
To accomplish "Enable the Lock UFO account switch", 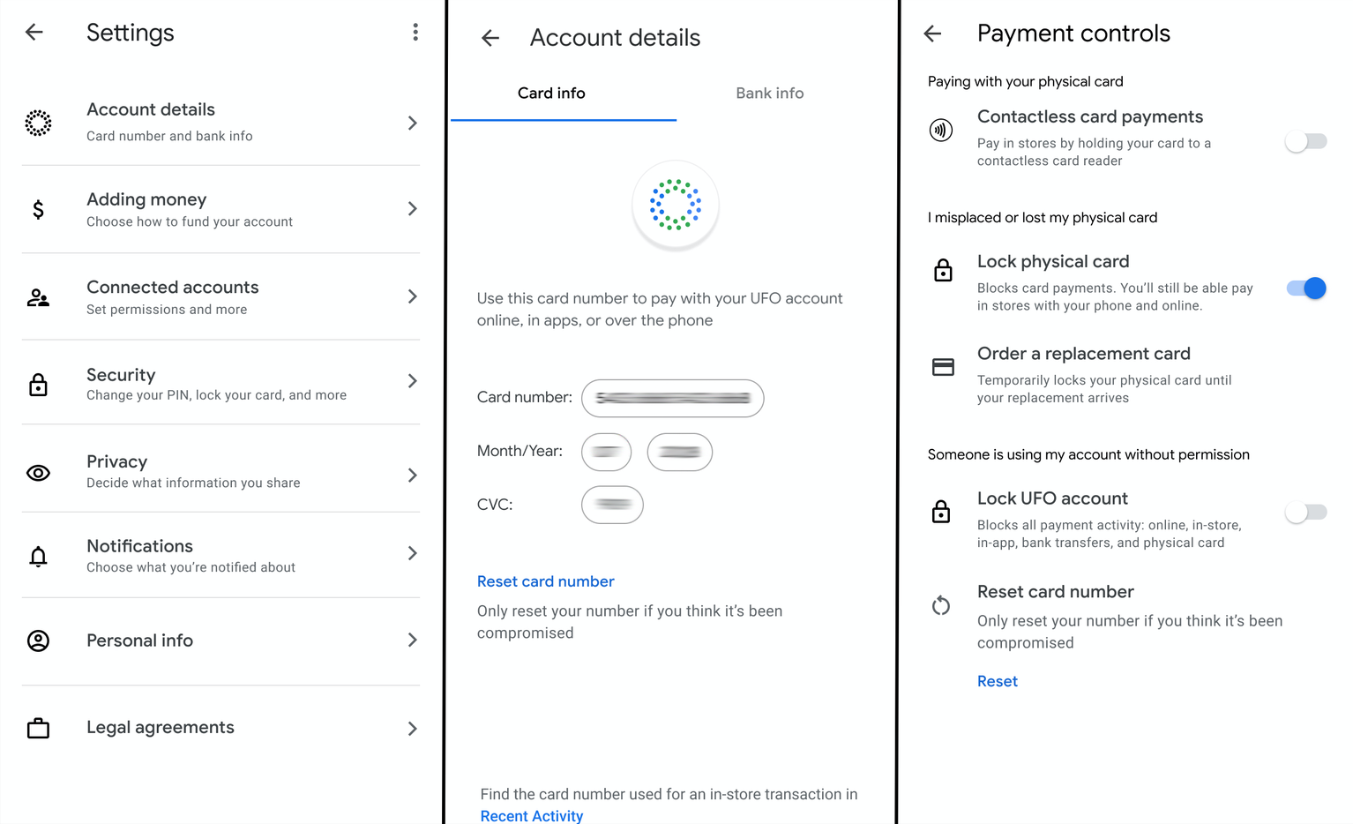I will coord(1305,512).
